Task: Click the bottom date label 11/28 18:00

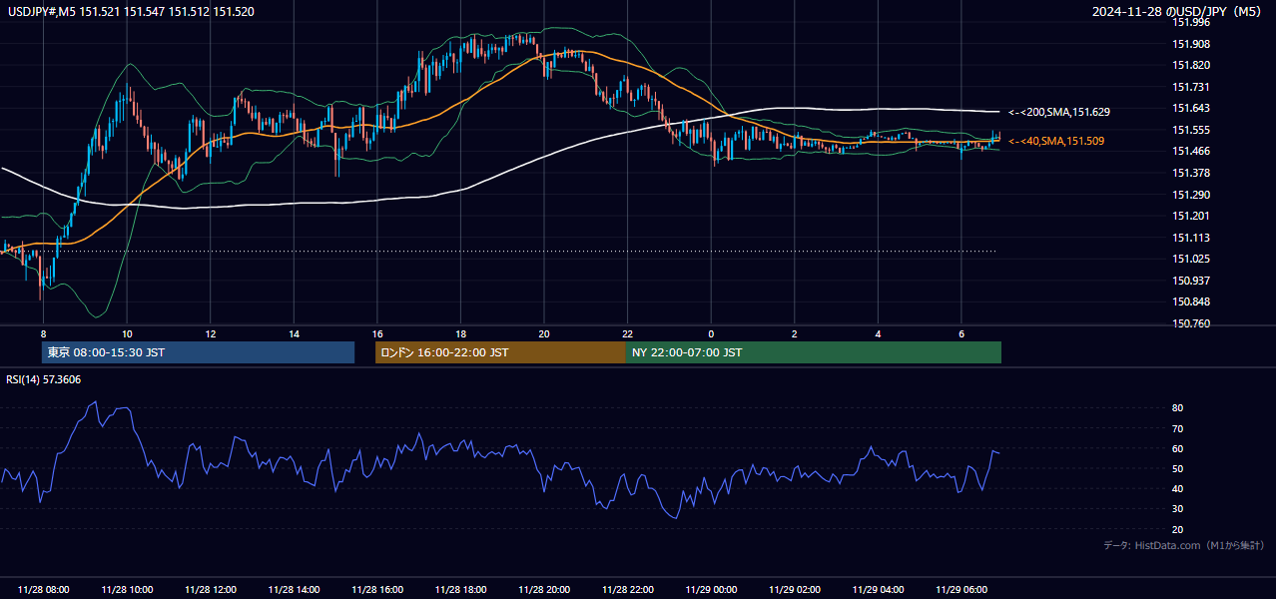Action: point(461,590)
